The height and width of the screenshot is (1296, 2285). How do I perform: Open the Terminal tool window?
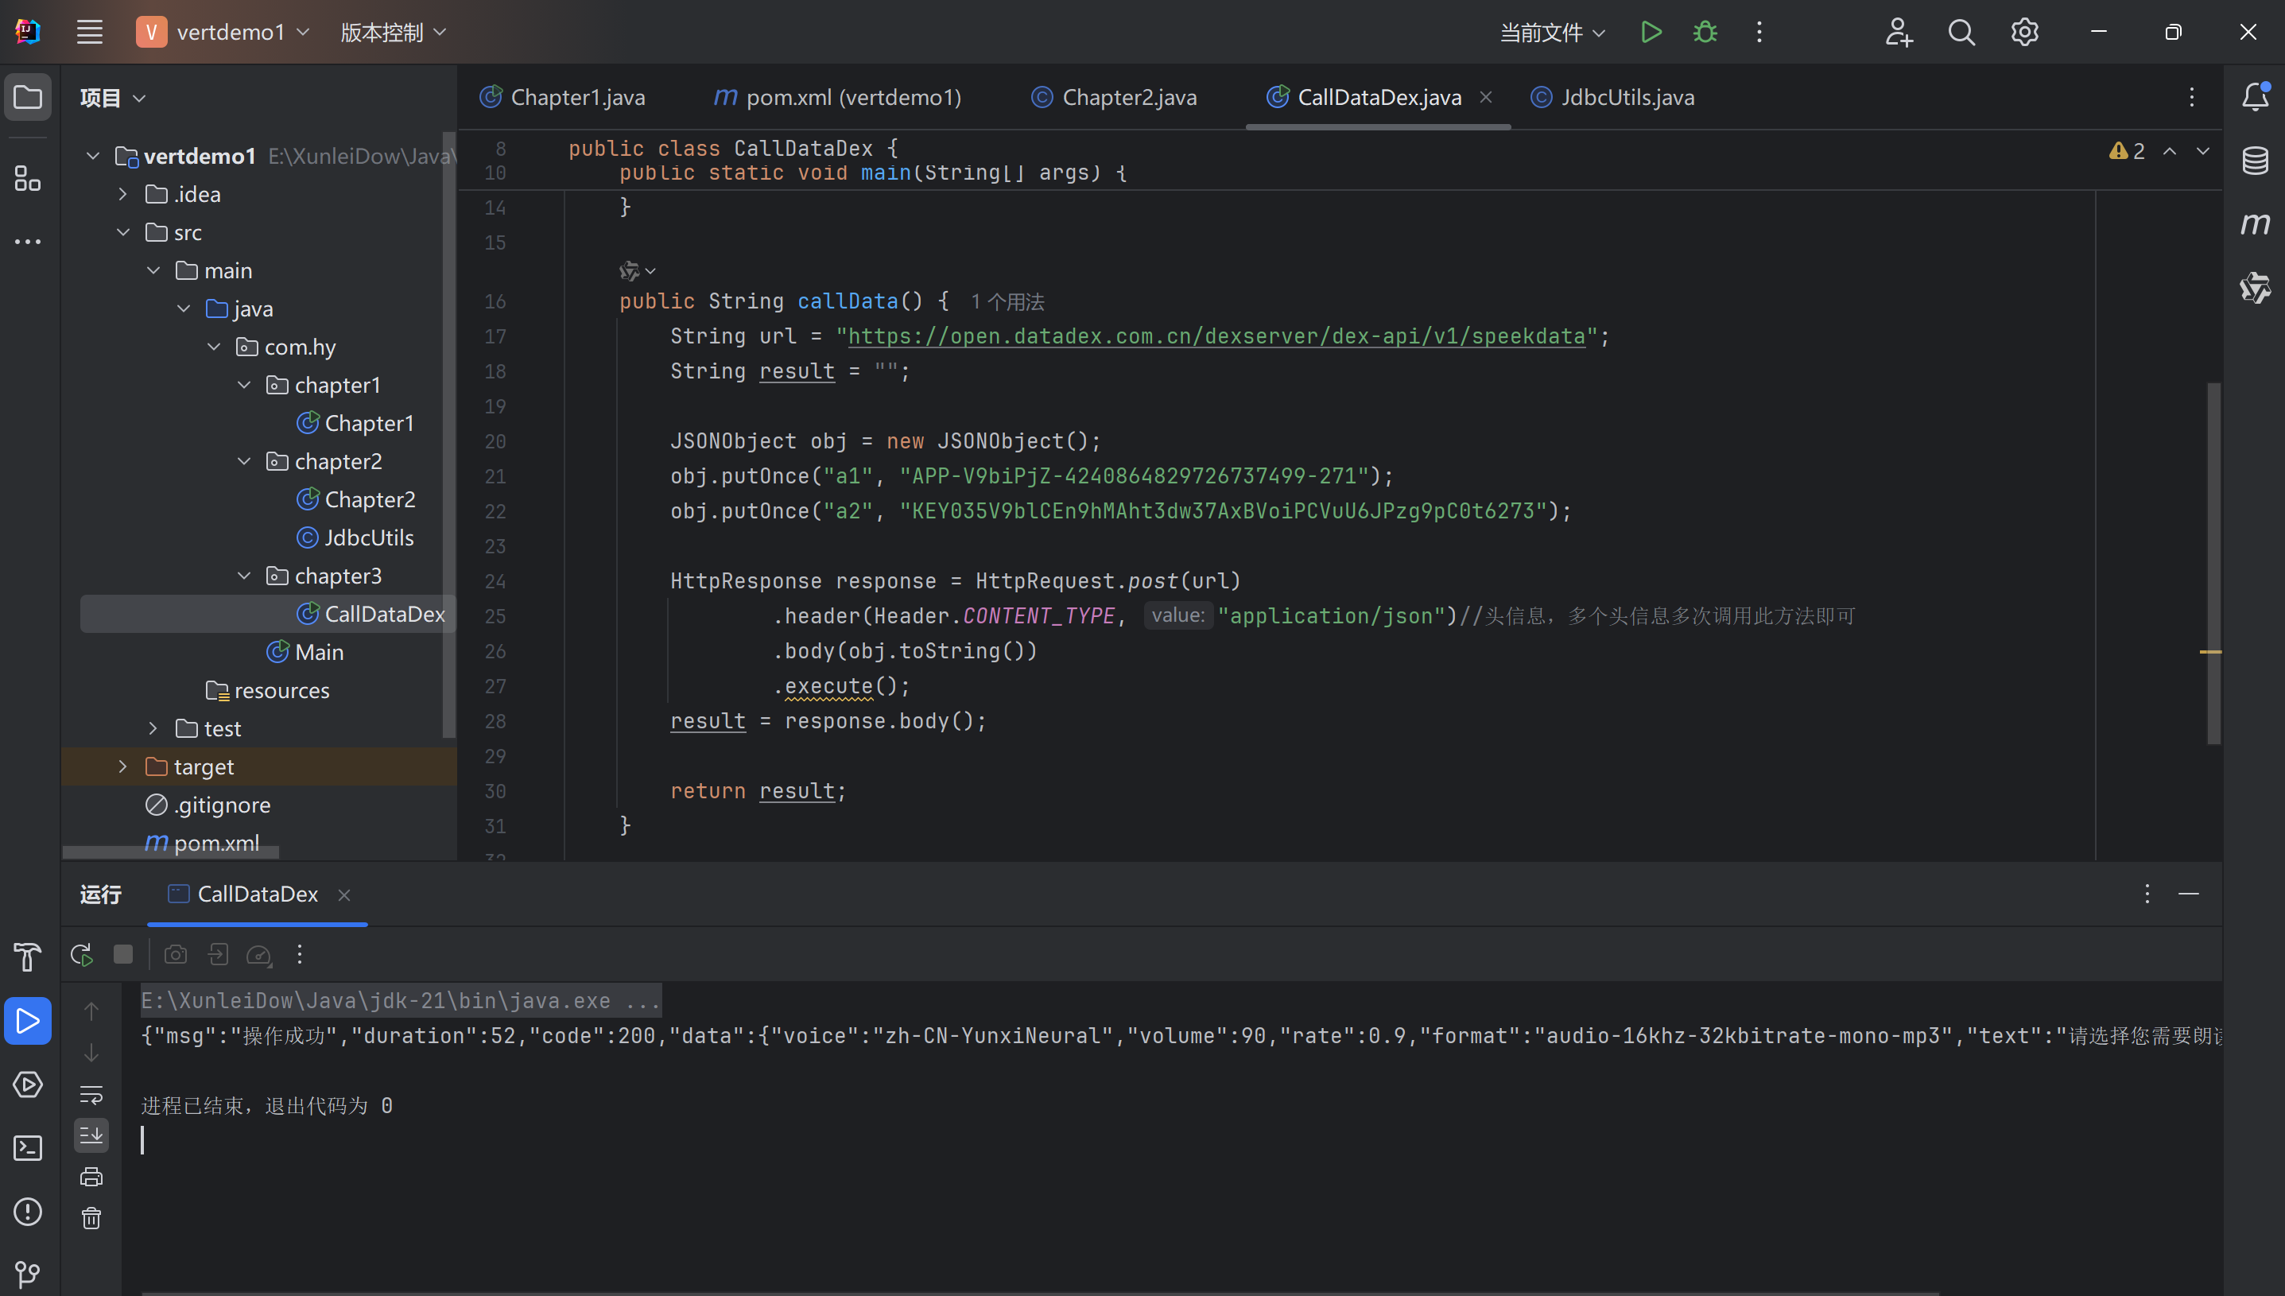(28, 1148)
